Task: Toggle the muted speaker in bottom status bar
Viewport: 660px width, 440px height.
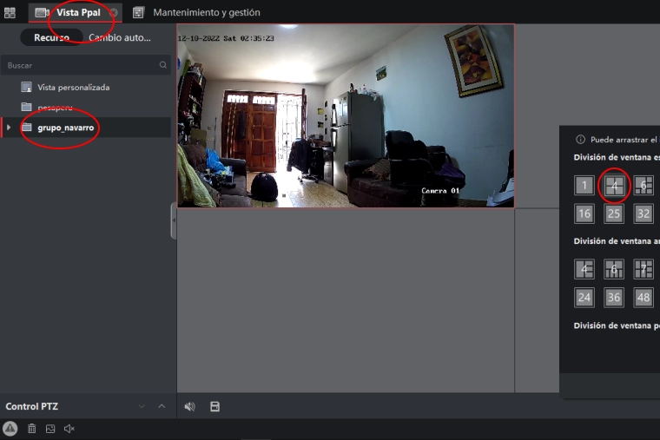Action: tap(69, 429)
